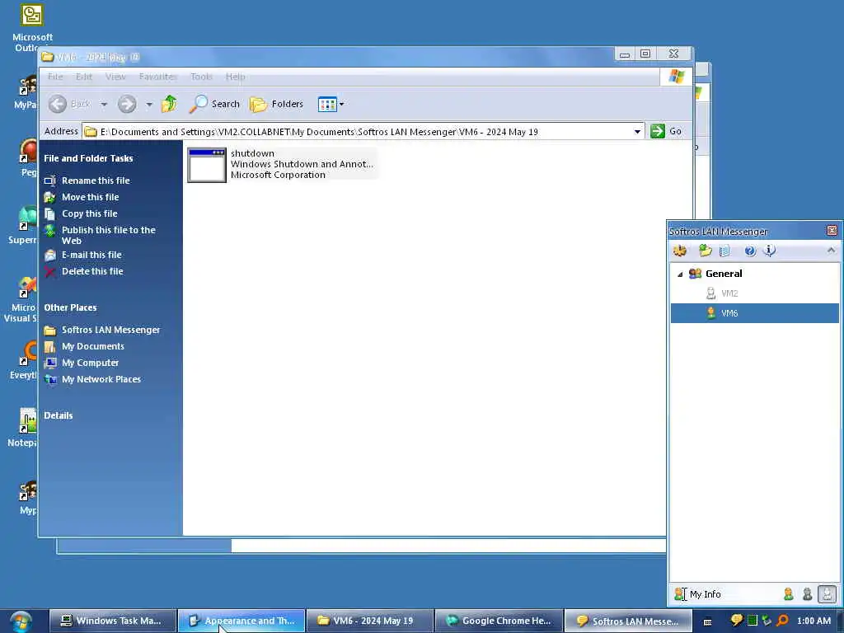Image resolution: width=844 pixels, height=633 pixels.
Task: Select the shutdown file thumbnail icon
Action: point(207,165)
